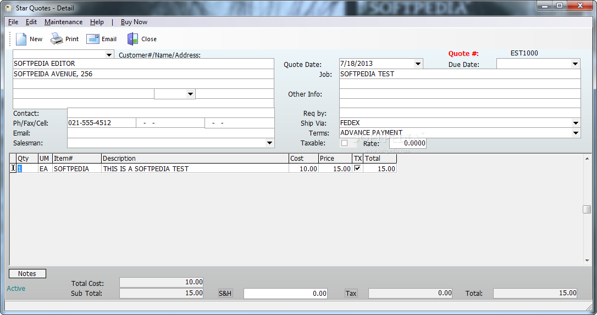Click the row selector of first grid row
The image size is (597, 315).
pos(13,168)
